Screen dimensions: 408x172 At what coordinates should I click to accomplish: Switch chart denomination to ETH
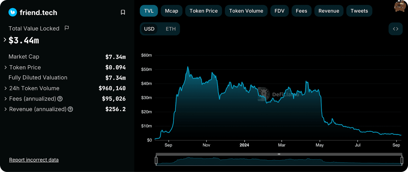[x=171, y=29]
